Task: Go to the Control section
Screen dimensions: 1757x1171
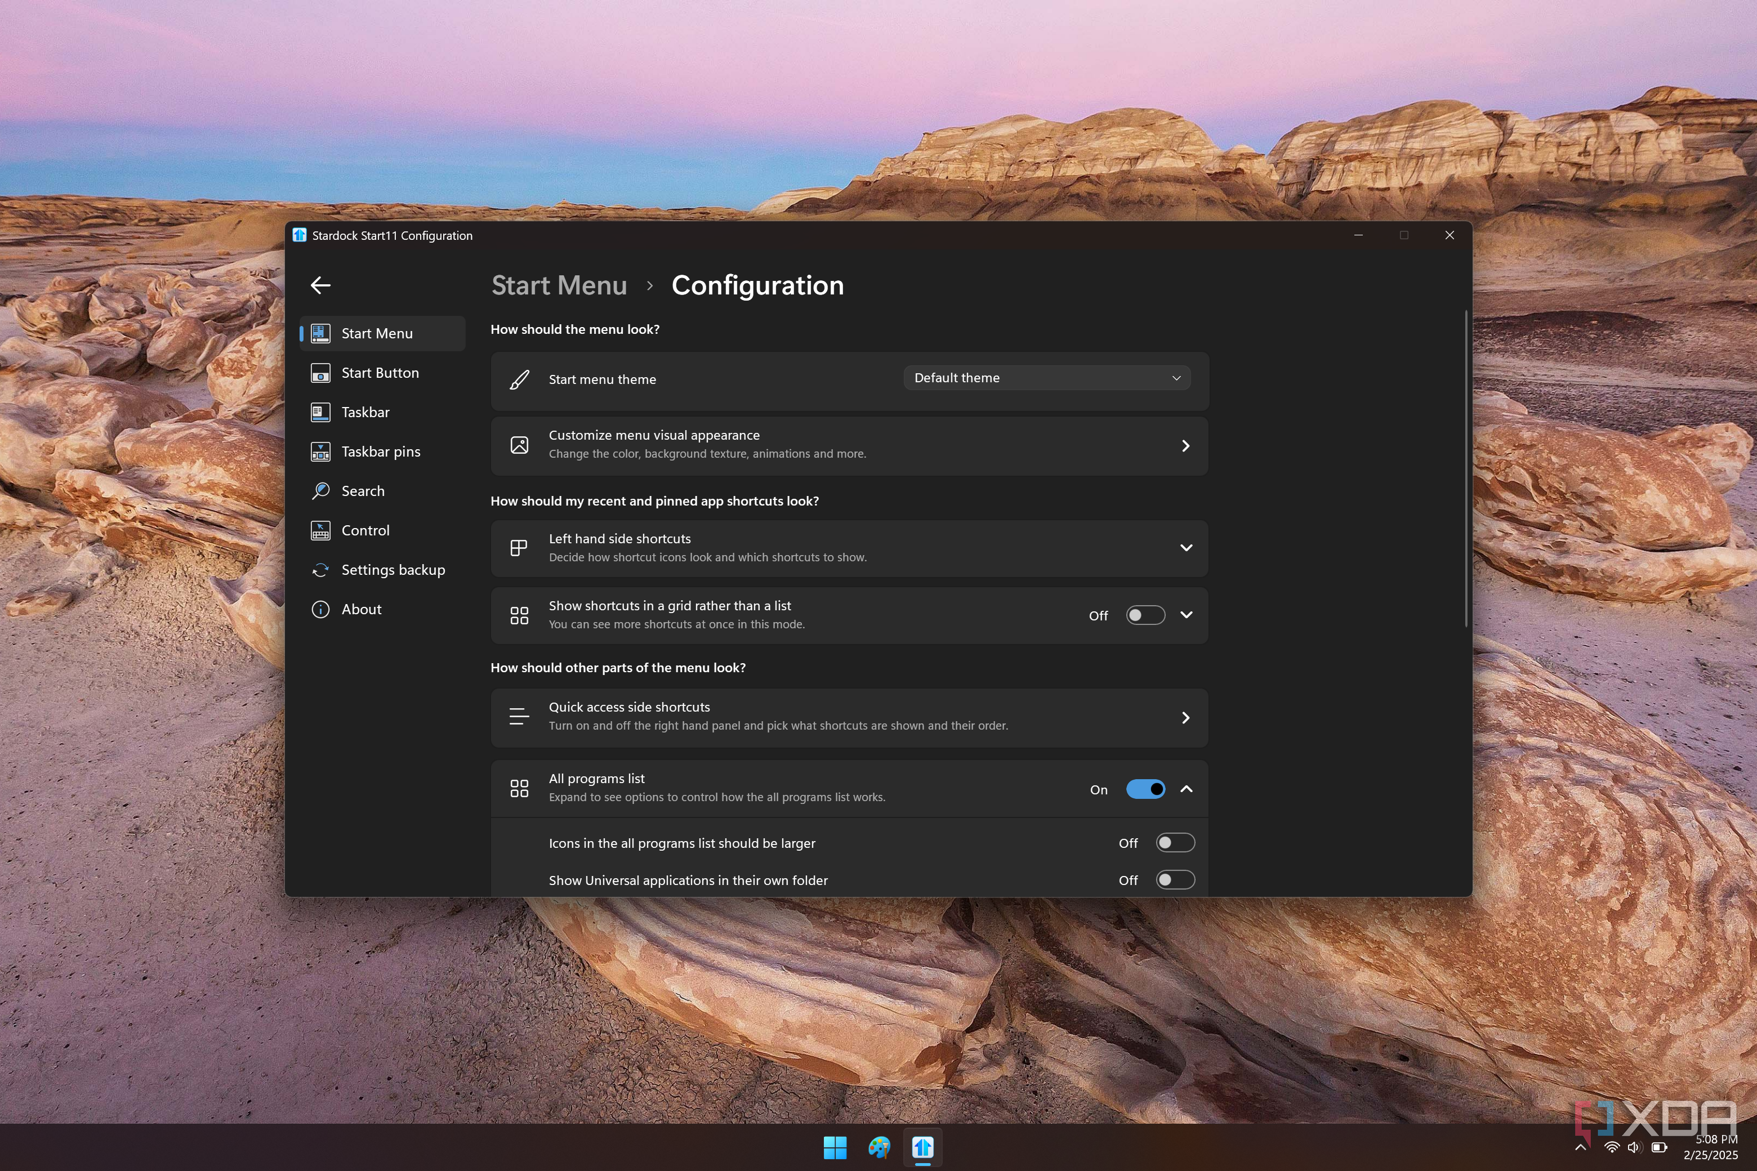Action: (382, 530)
